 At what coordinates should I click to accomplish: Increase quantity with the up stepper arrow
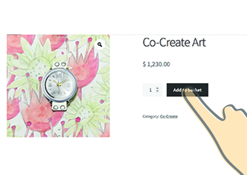[x=157, y=88]
